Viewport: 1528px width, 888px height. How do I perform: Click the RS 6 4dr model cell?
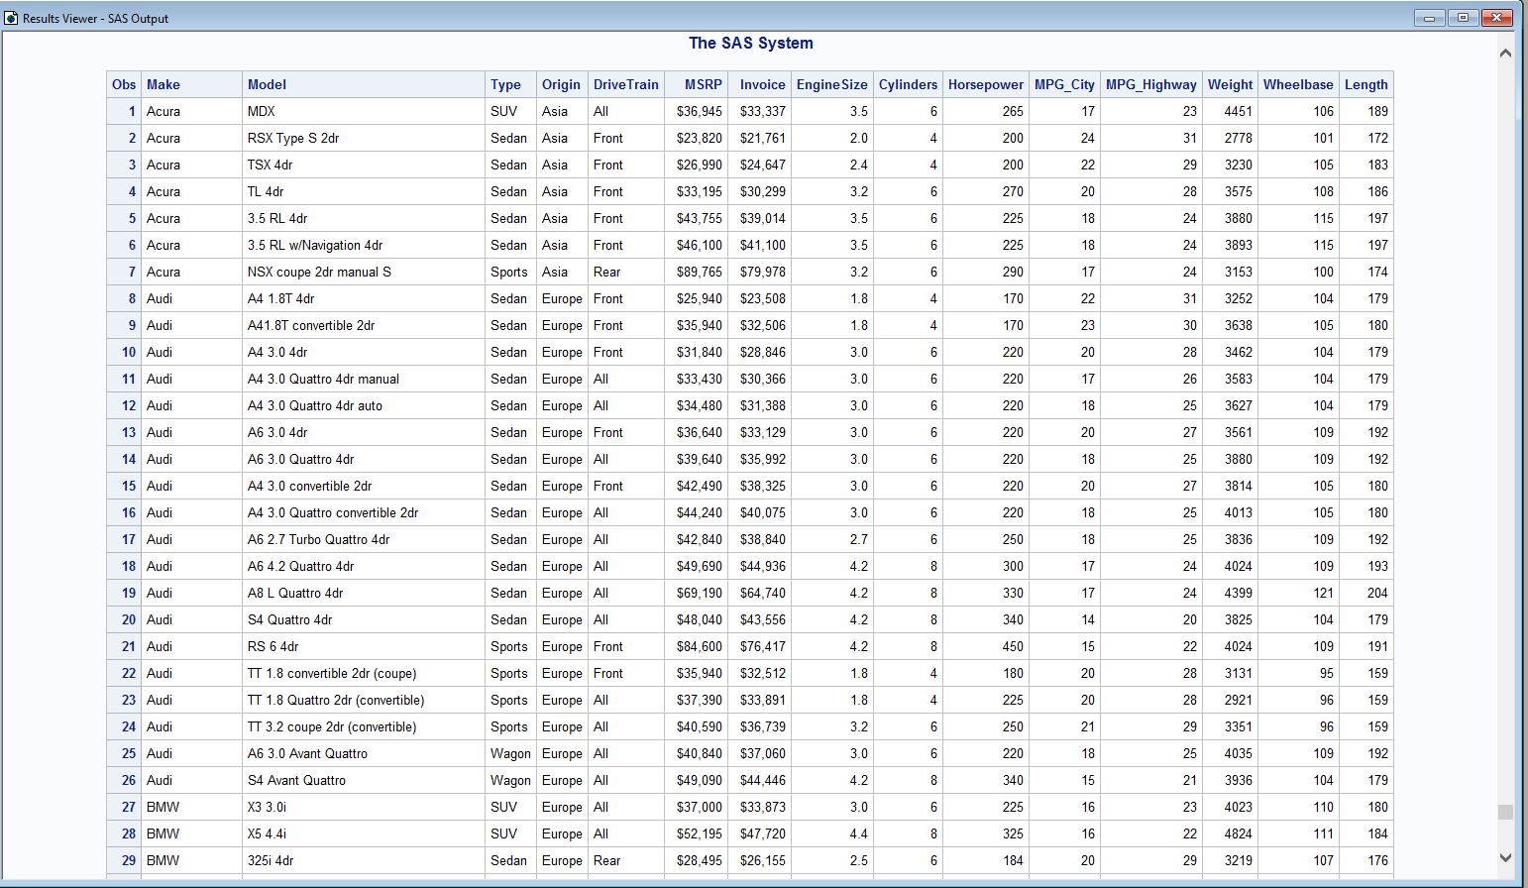(273, 646)
